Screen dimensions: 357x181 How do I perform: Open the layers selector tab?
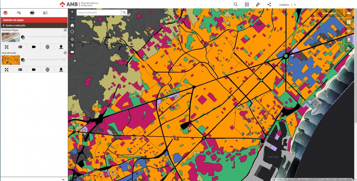pos(5,13)
